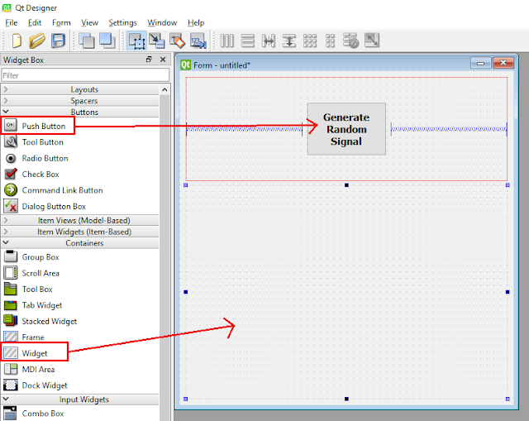Click the Widget Box Filter field

coord(85,75)
